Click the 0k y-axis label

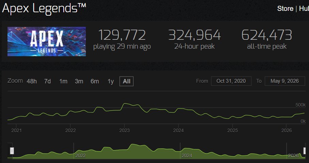303,121
